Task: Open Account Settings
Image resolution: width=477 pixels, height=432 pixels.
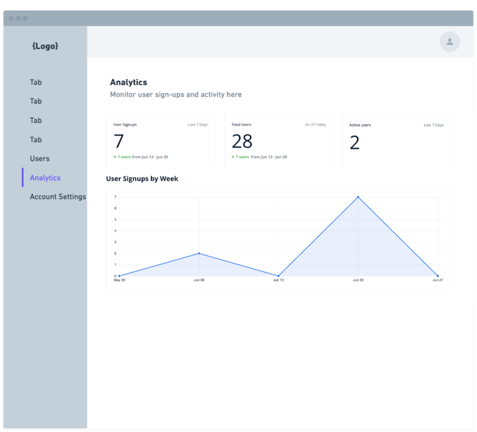Action: tap(58, 197)
